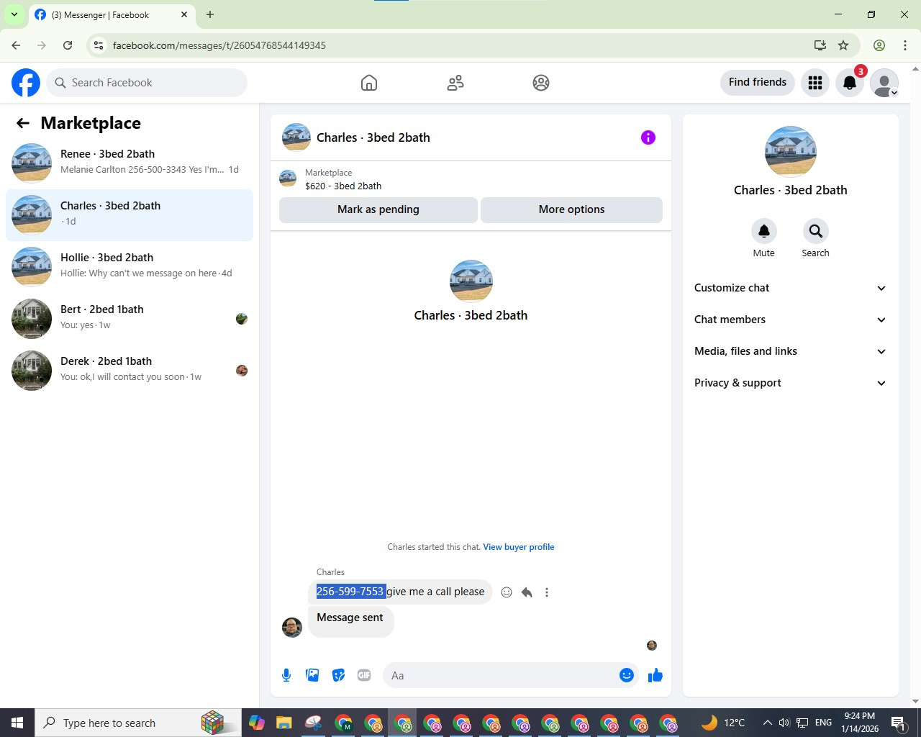
Task: Open the account profile avatar menu
Action: (x=884, y=83)
